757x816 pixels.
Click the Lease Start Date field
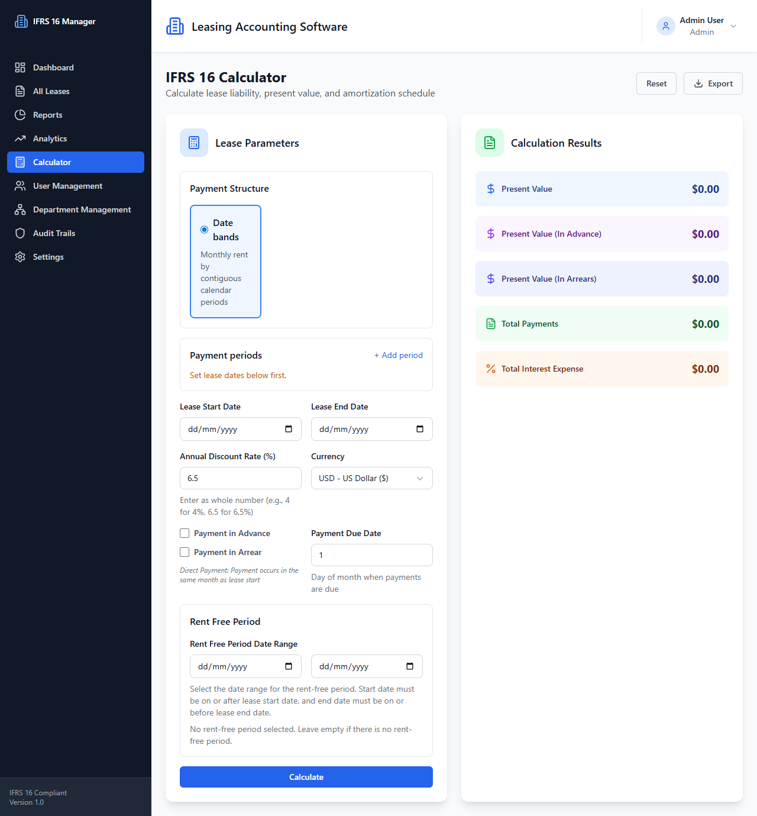point(241,429)
